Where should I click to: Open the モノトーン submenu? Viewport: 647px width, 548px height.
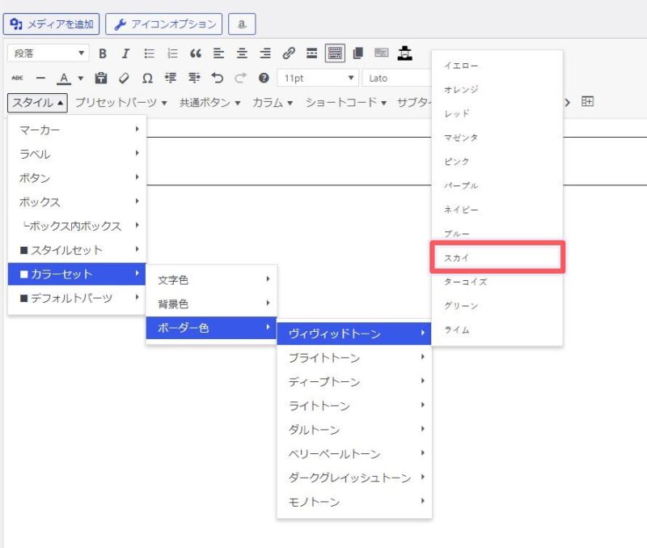click(x=354, y=501)
